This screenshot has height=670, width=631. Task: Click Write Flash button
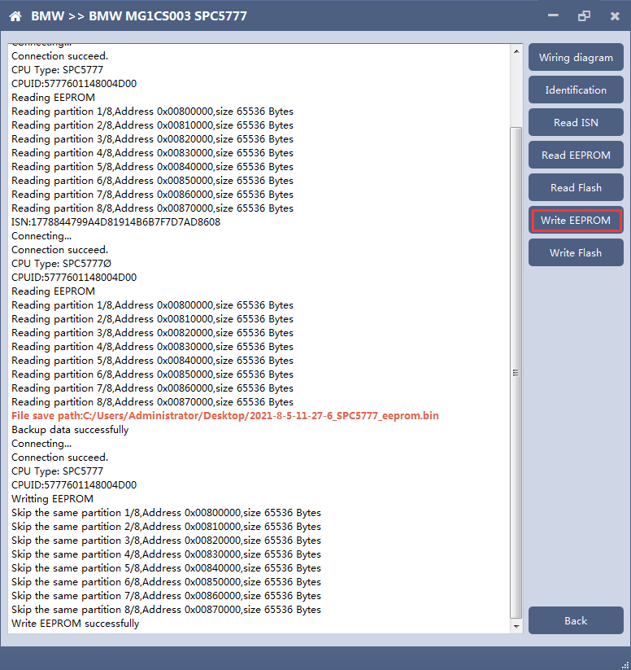pos(576,252)
